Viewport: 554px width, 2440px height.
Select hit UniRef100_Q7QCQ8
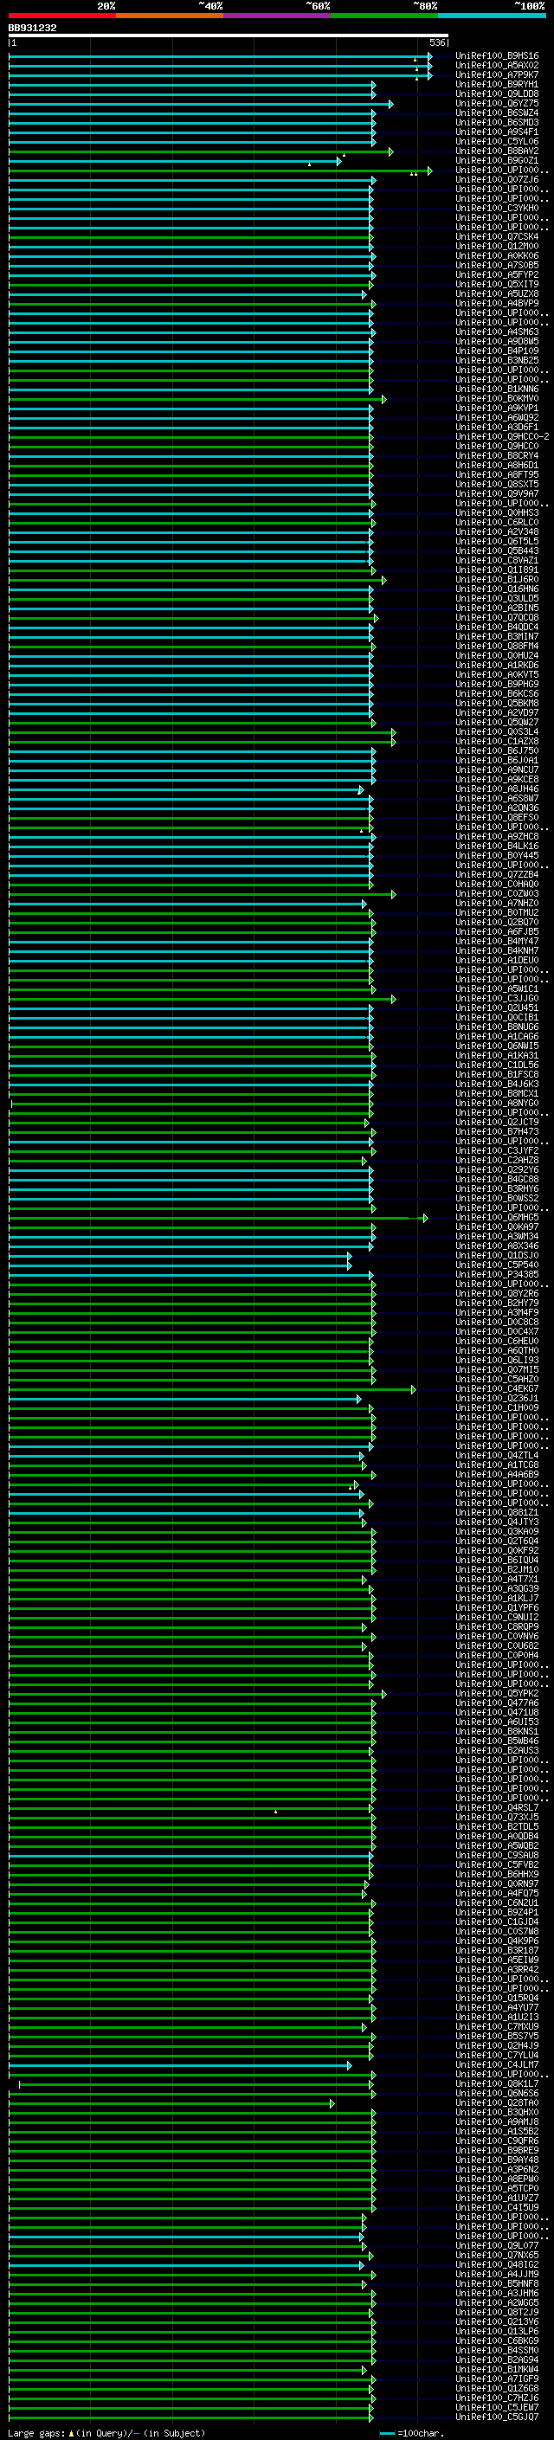click(x=497, y=618)
